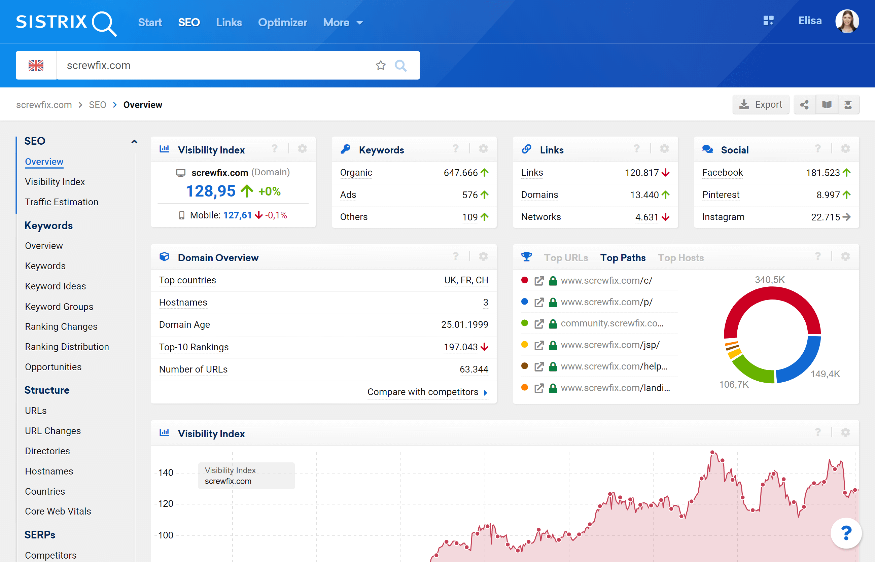Click the magnifier search icon in search bar
875x562 pixels.
(x=400, y=65)
